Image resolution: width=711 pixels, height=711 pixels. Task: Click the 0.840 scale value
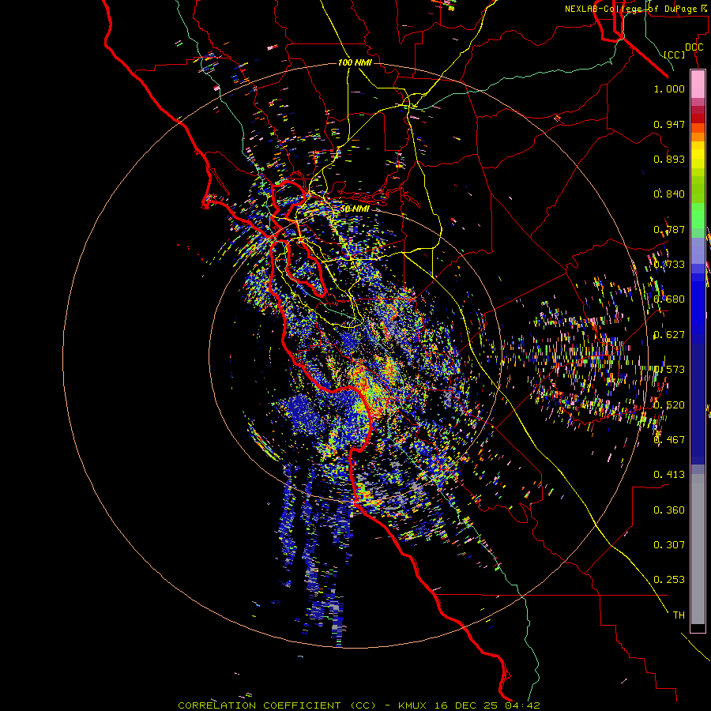pyautogui.click(x=669, y=194)
